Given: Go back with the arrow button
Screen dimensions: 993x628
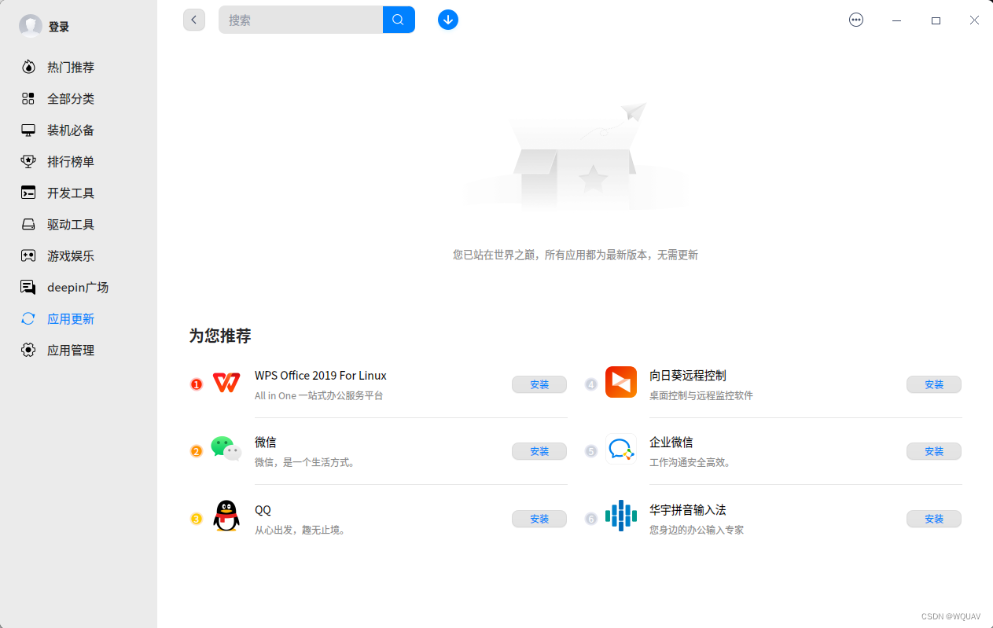Looking at the screenshot, I should click(194, 20).
